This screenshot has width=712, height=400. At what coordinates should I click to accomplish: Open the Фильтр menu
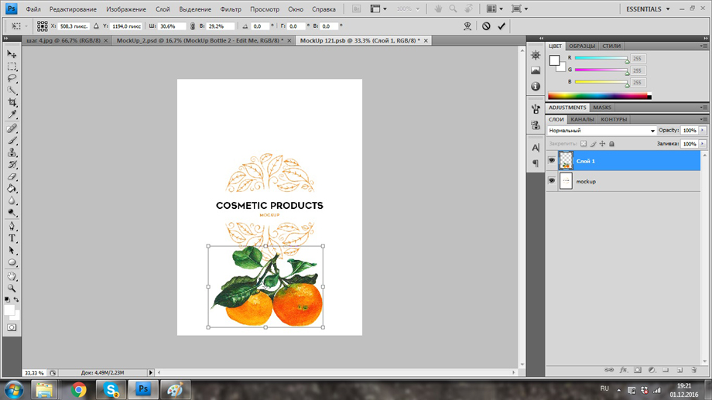click(231, 9)
